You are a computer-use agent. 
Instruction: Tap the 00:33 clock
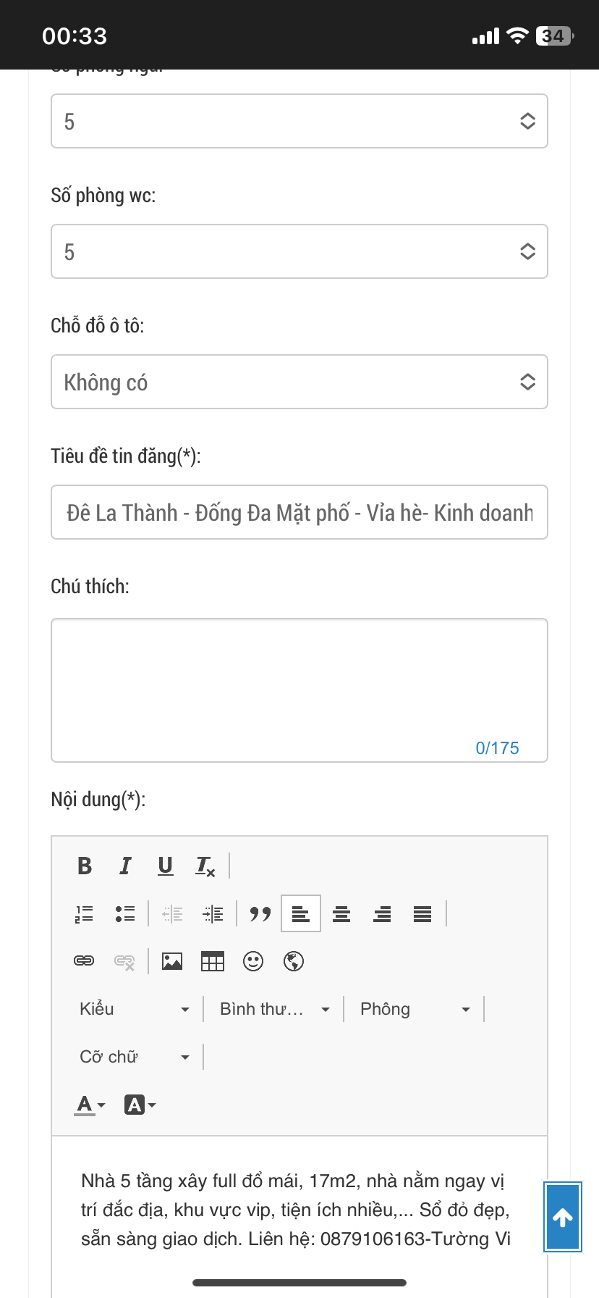click(x=75, y=35)
